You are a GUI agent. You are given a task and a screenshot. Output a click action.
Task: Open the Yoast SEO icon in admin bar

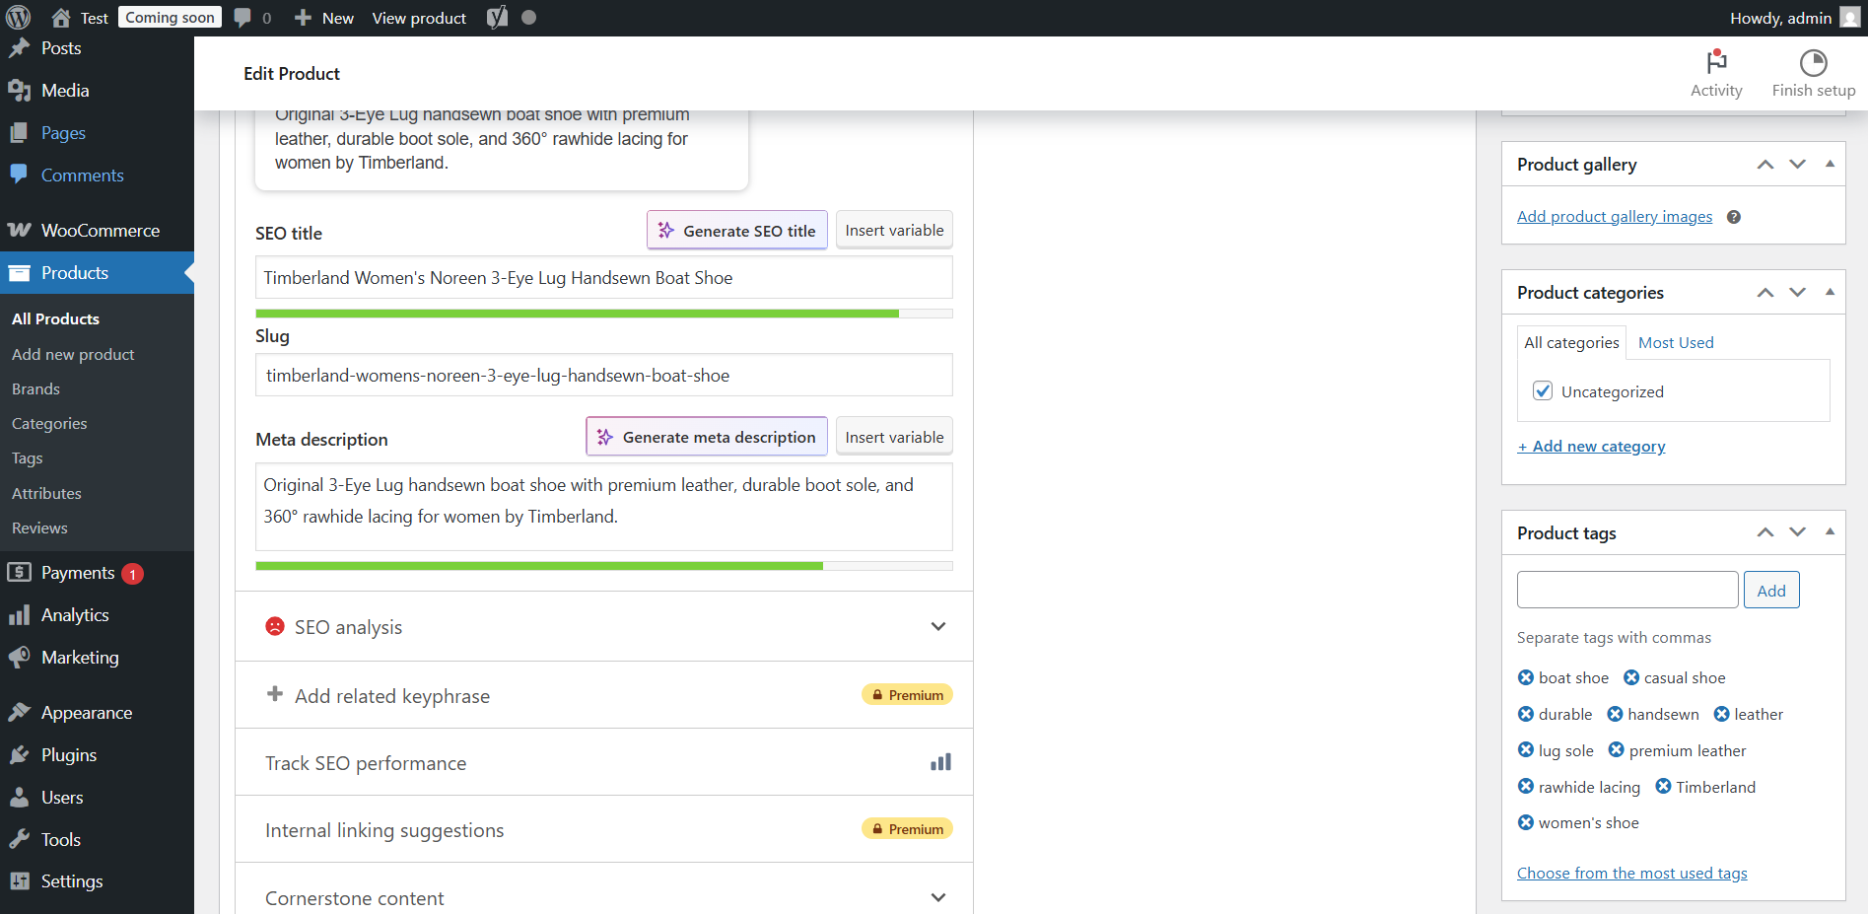[497, 17]
